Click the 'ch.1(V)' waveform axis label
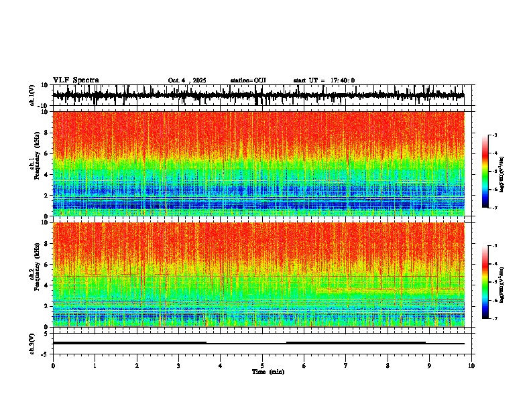 pos(32,95)
